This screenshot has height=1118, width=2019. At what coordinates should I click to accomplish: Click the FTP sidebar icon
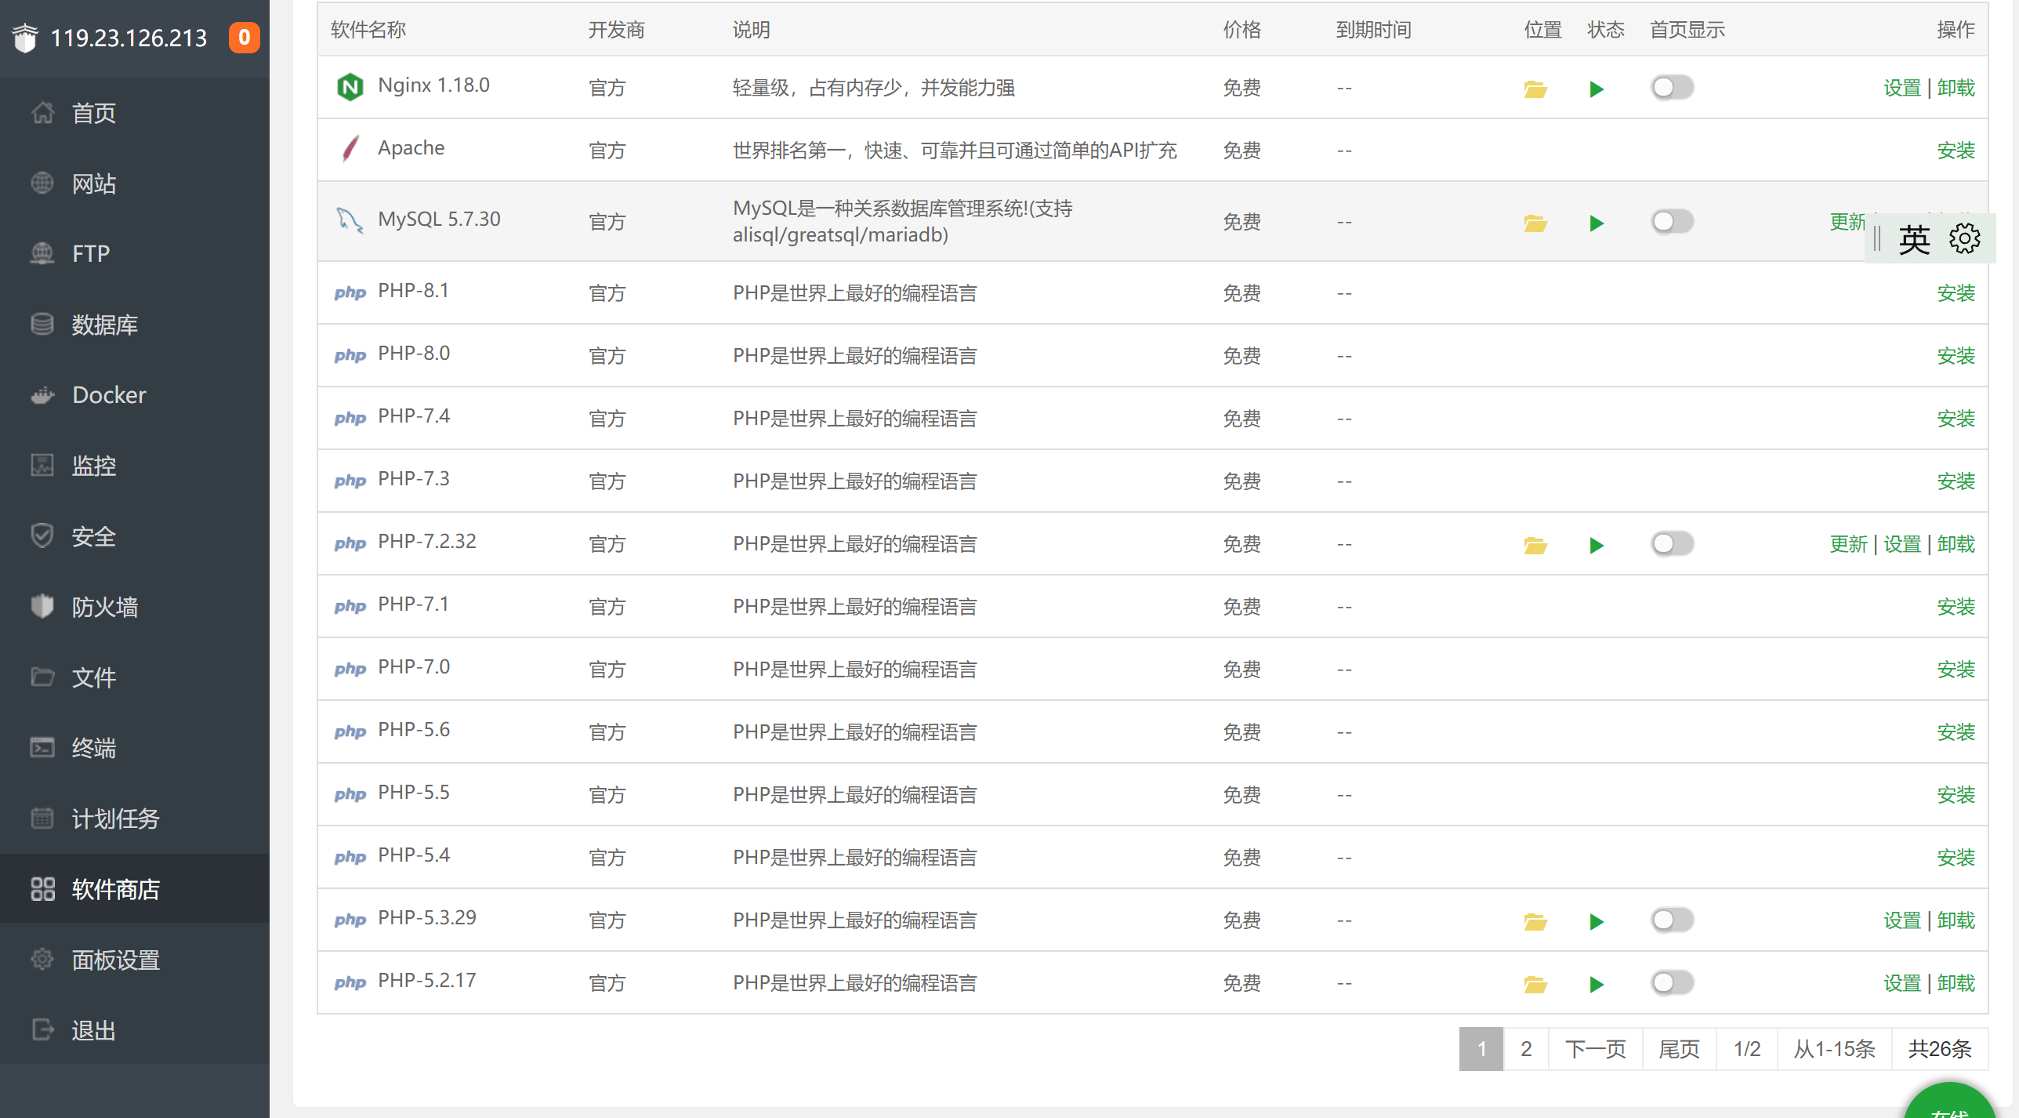(x=42, y=253)
